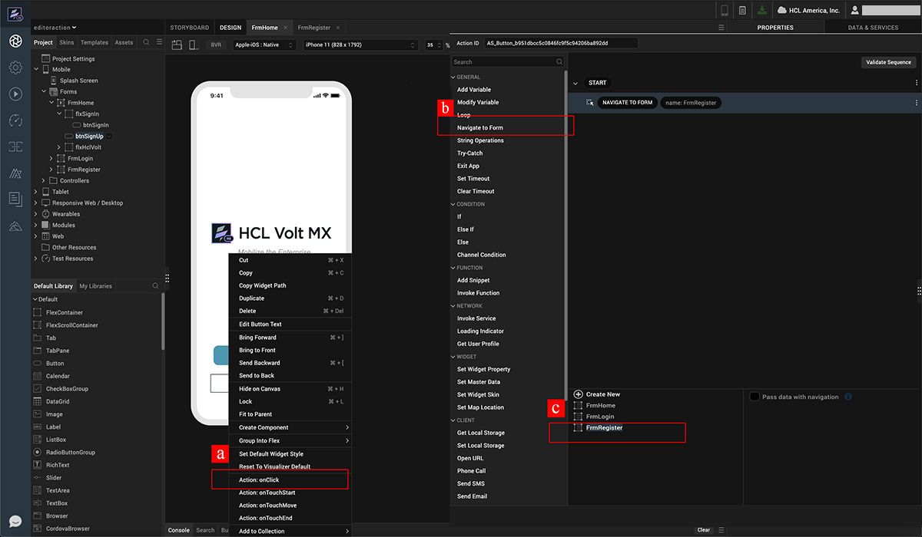Open the My Libraries tab
This screenshot has height=537, width=922.
coord(95,286)
